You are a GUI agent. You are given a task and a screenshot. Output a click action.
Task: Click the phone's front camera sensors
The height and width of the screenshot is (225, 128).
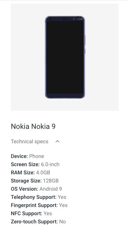pyautogui.click(x=51, y=19)
